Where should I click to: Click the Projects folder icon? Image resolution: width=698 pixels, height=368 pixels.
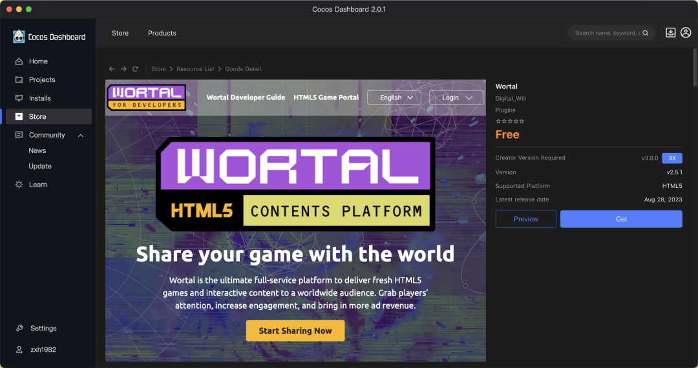pos(19,79)
